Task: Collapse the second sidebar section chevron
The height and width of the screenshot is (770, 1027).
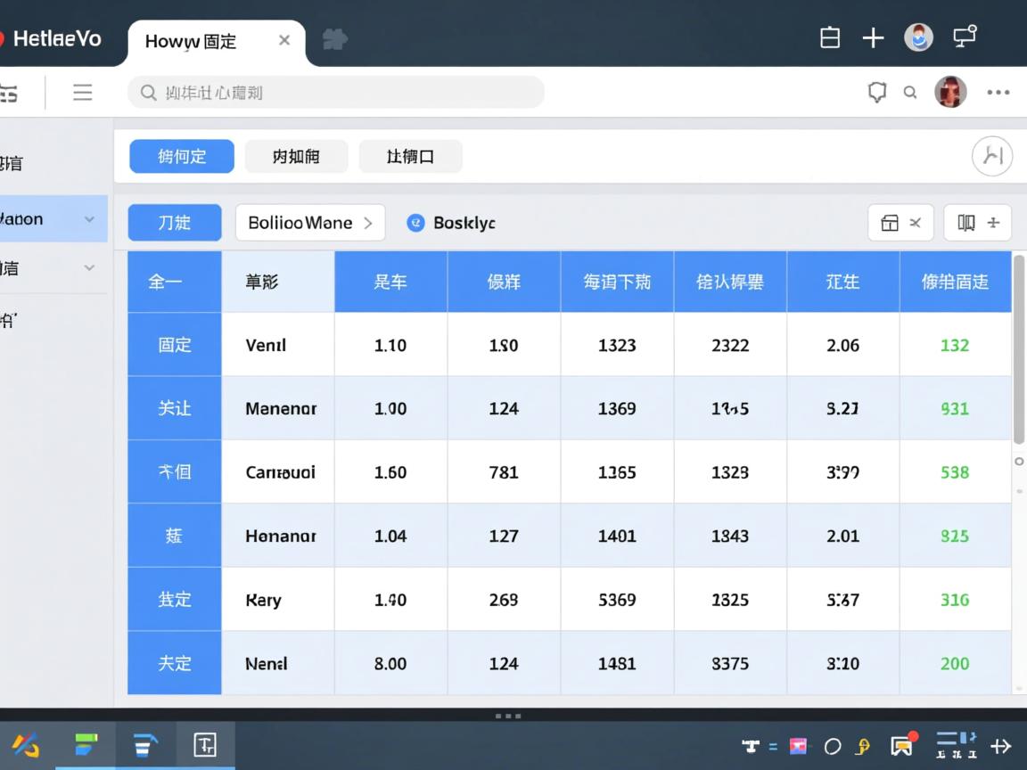Action: 90,267
